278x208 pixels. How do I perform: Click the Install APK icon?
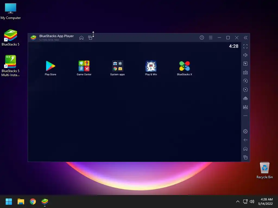tap(245, 107)
